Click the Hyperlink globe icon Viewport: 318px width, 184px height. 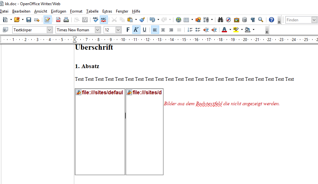[x=179, y=20]
